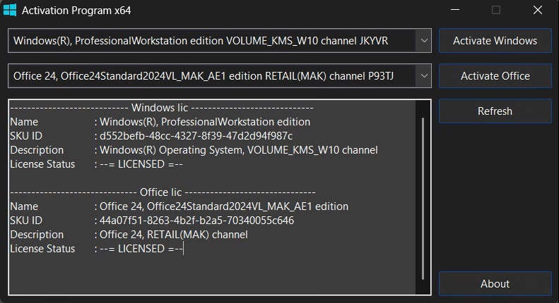Click the Name value 'Office 24, Office24Standard2024VL_MAK_AE1 edition'
Image resolution: width=559 pixels, height=303 pixels.
coord(224,206)
